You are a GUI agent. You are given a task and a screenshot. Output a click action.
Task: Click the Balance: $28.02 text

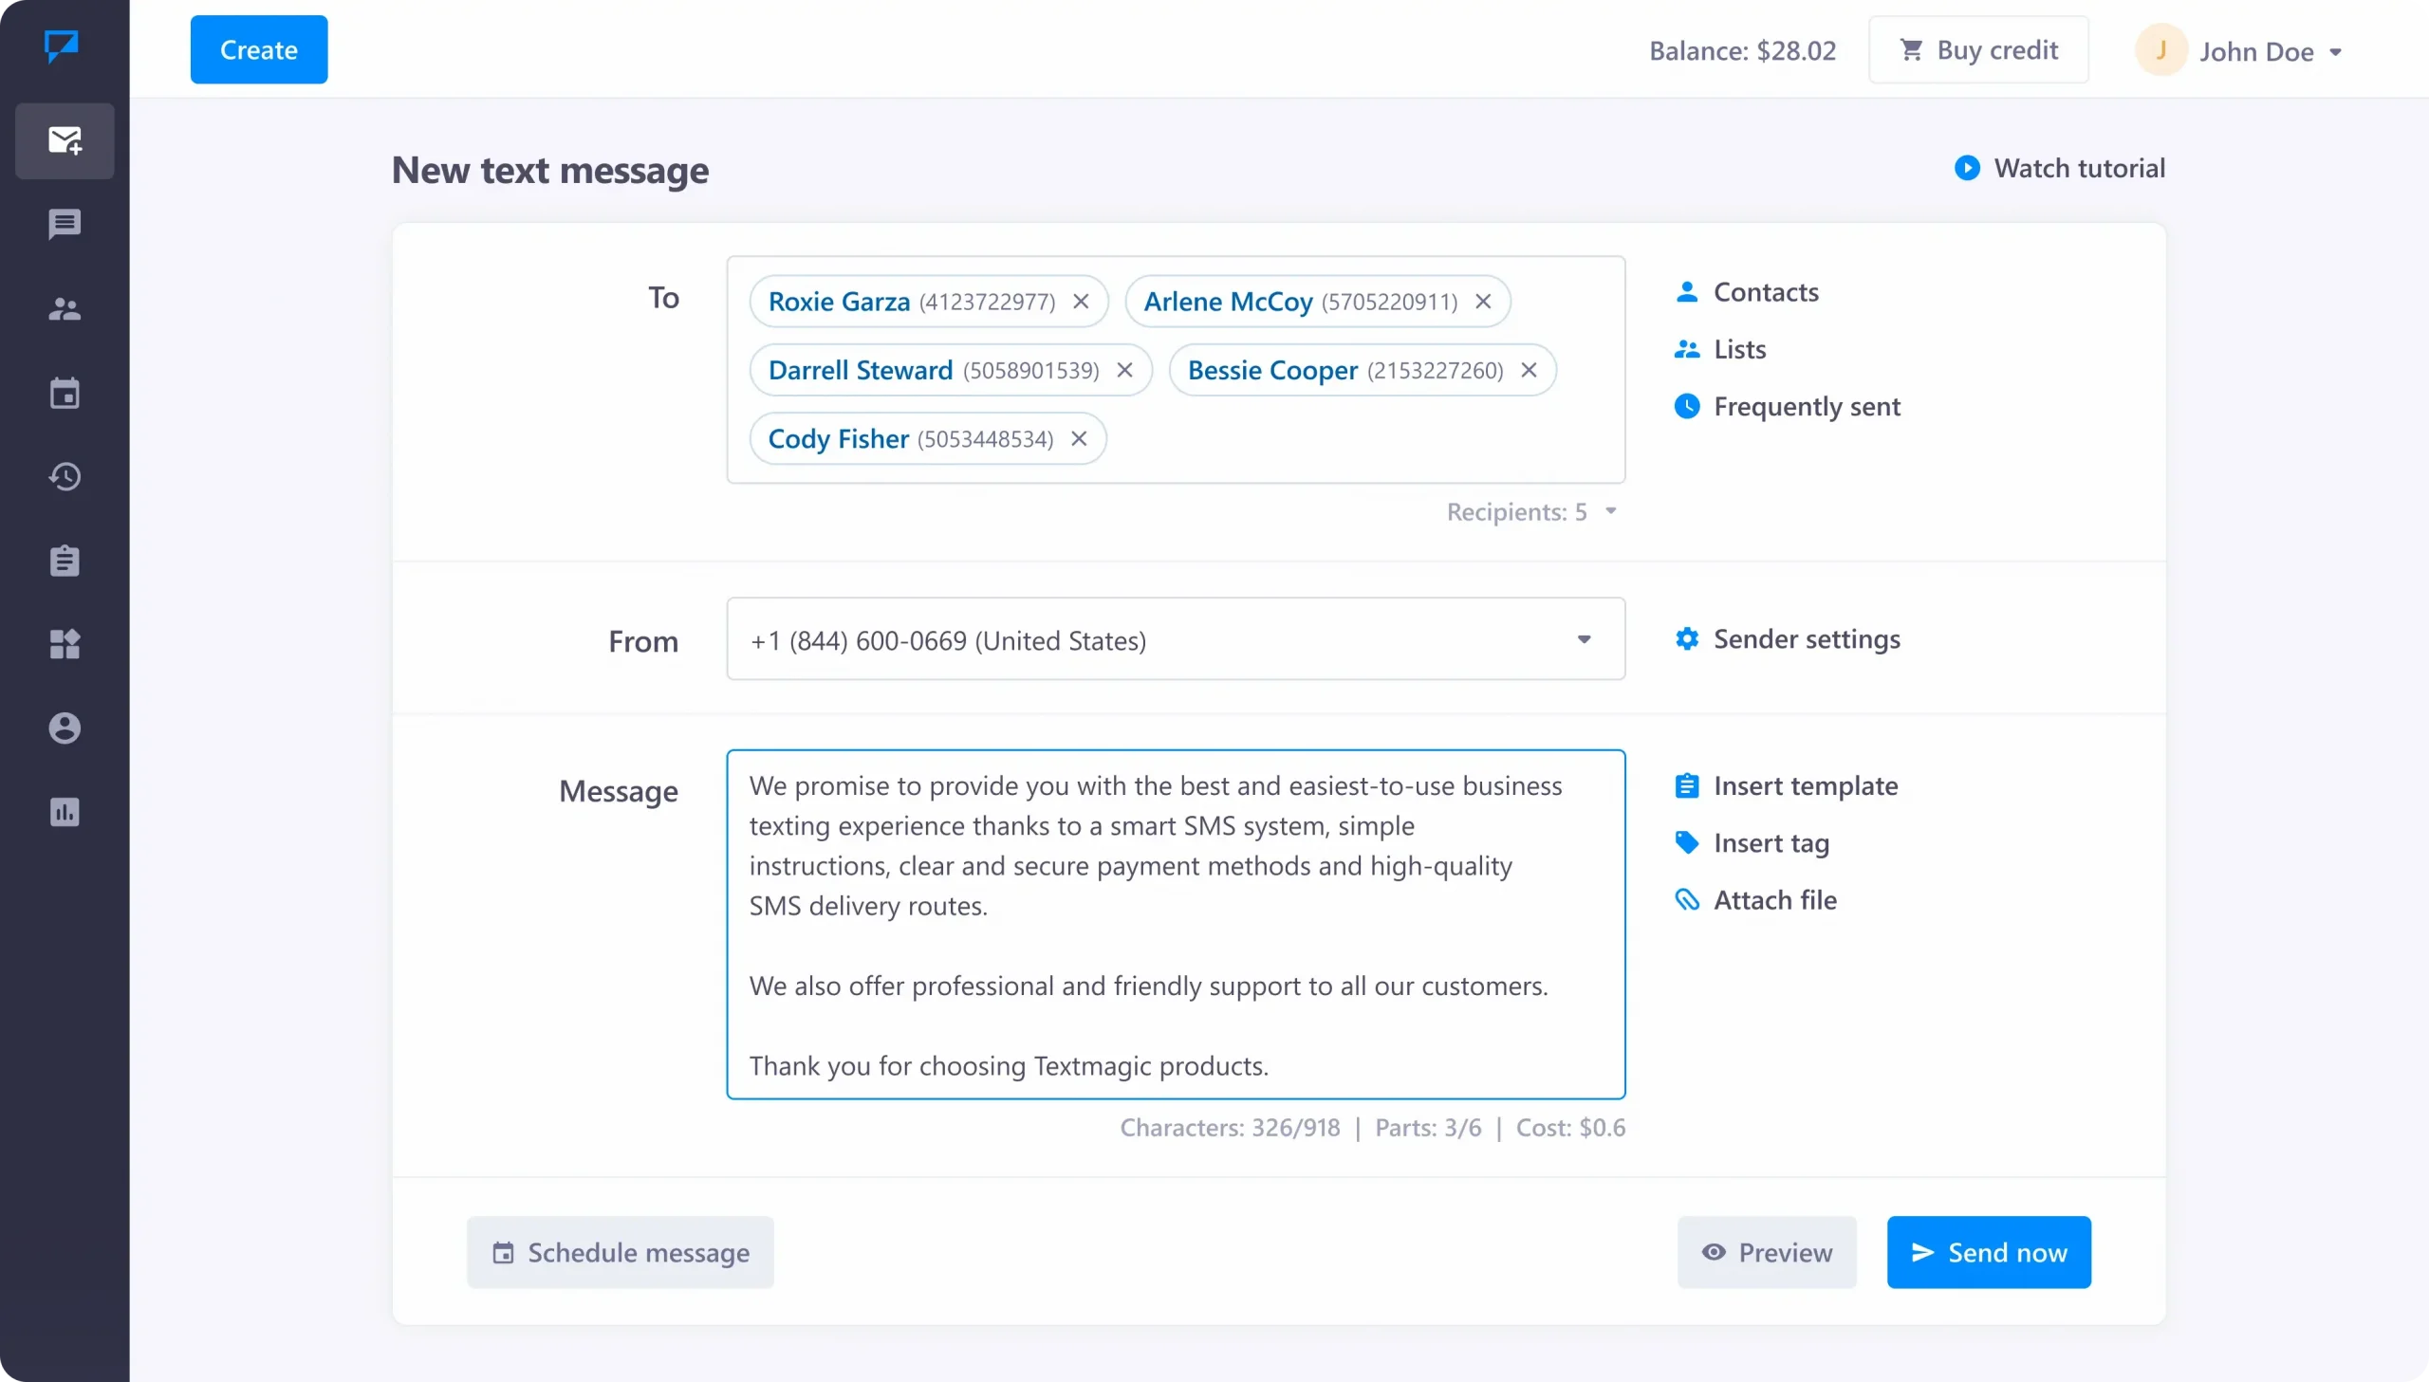(1742, 50)
